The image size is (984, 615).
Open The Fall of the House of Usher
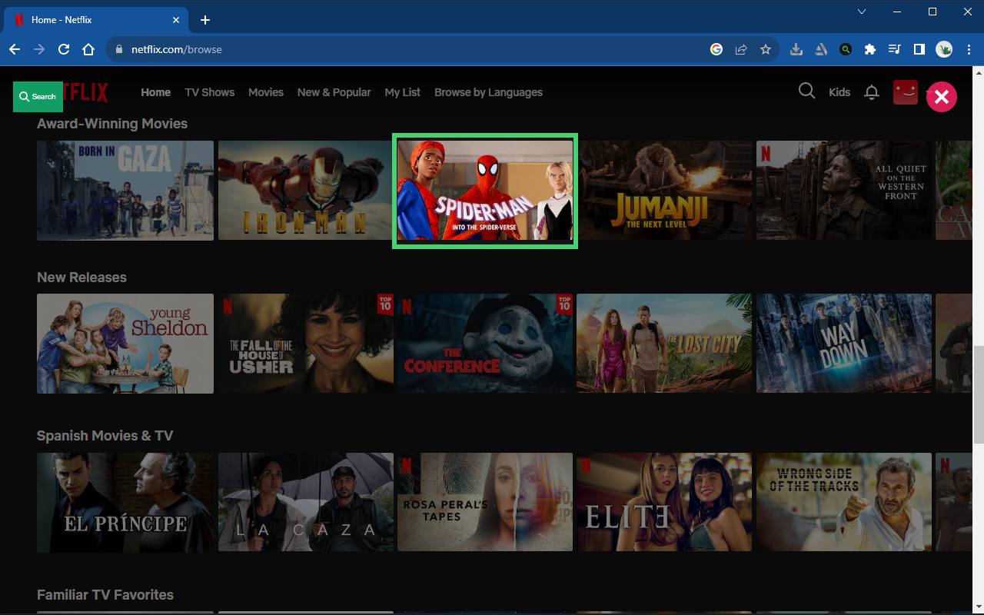coord(305,344)
